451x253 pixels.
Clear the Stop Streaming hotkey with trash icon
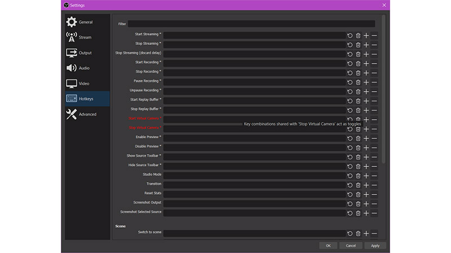point(358,45)
